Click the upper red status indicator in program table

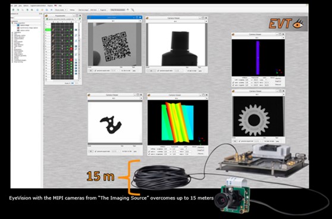(x=71, y=49)
